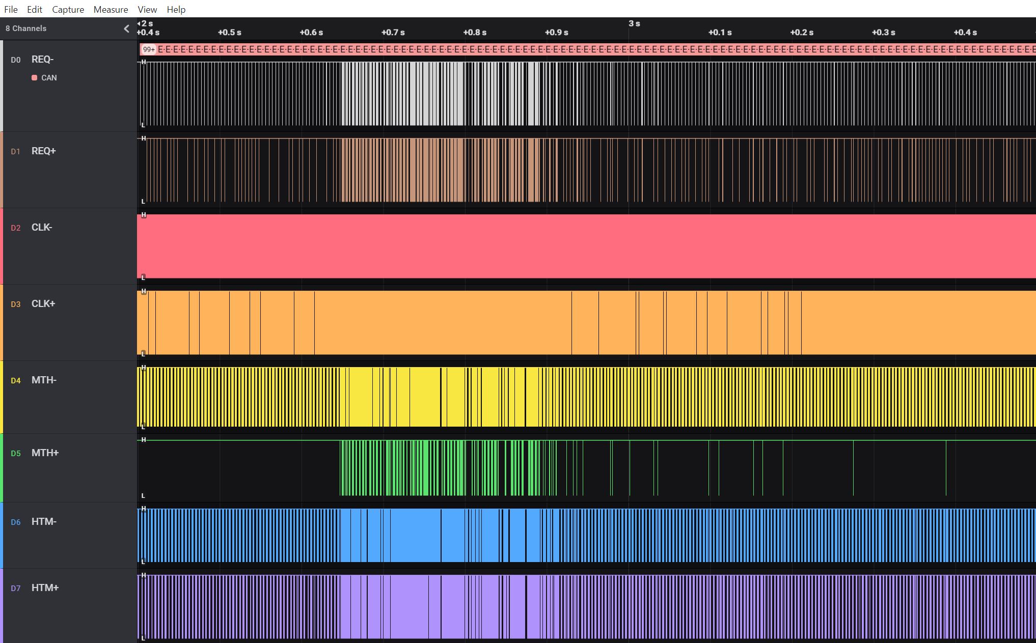Select the D0 REQ- channel label
The image size is (1036, 643).
click(42, 60)
